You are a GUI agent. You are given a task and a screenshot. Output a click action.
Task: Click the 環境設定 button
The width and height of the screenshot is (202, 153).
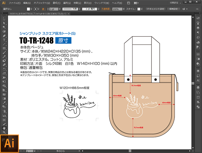[x=173, y=9]
